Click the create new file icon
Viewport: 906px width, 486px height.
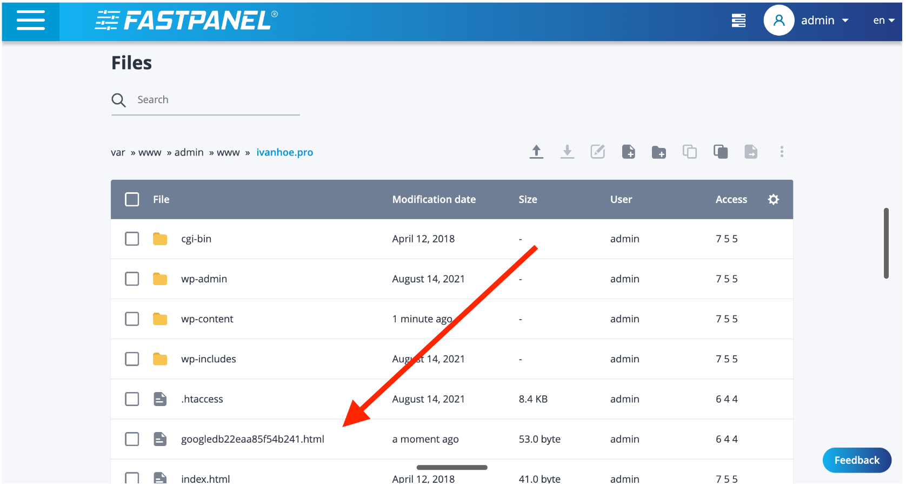tap(628, 152)
